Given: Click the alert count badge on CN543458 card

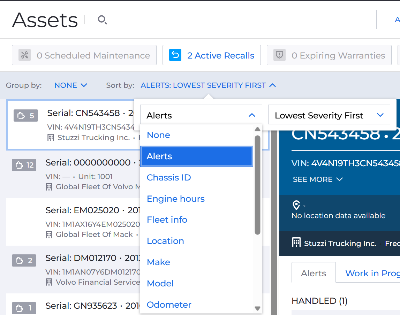Looking at the screenshot, I should [25, 115].
